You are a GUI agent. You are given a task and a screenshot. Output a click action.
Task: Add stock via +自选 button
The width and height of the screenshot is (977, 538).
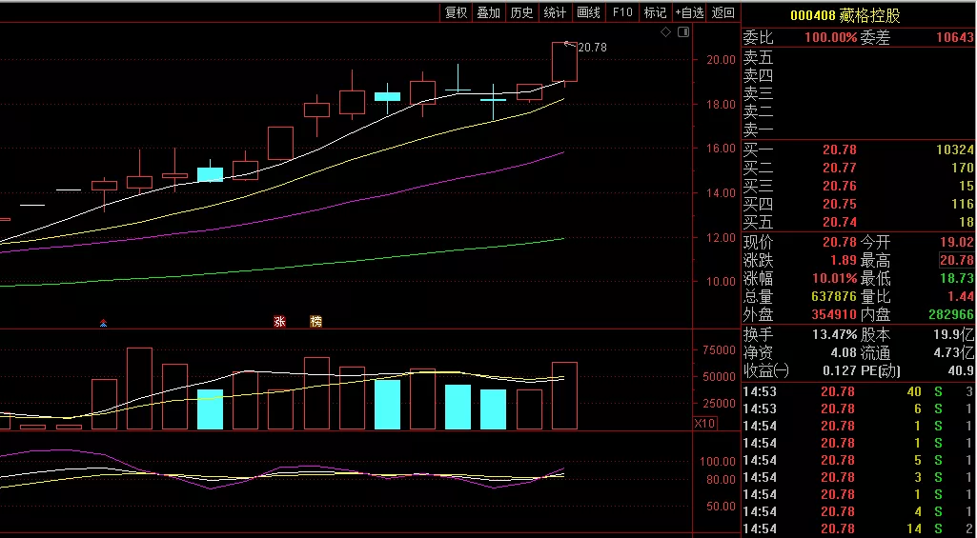[690, 12]
